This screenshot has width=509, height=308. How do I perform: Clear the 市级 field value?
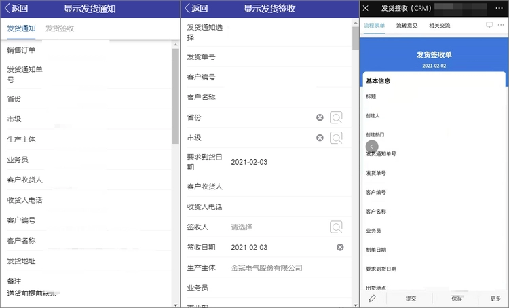pos(320,138)
